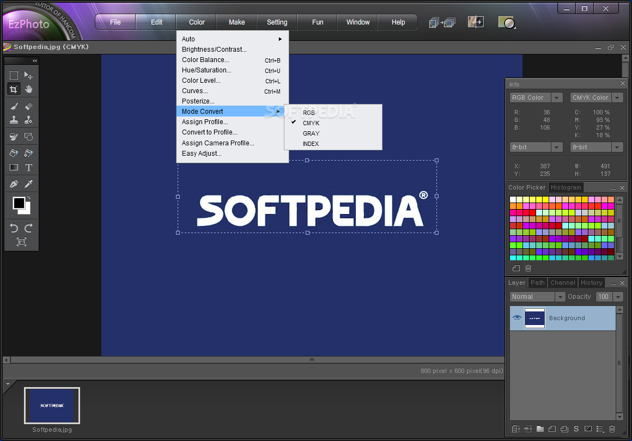Open the Edit menu
The width and height of the screenshot is (632, 441).
156,22
